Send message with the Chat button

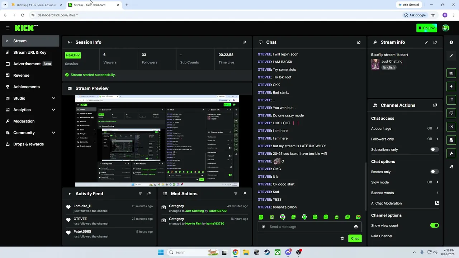tap(355, 238)
